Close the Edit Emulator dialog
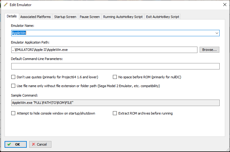This screenshot has width=230, height=152. (x=225, y=5)
